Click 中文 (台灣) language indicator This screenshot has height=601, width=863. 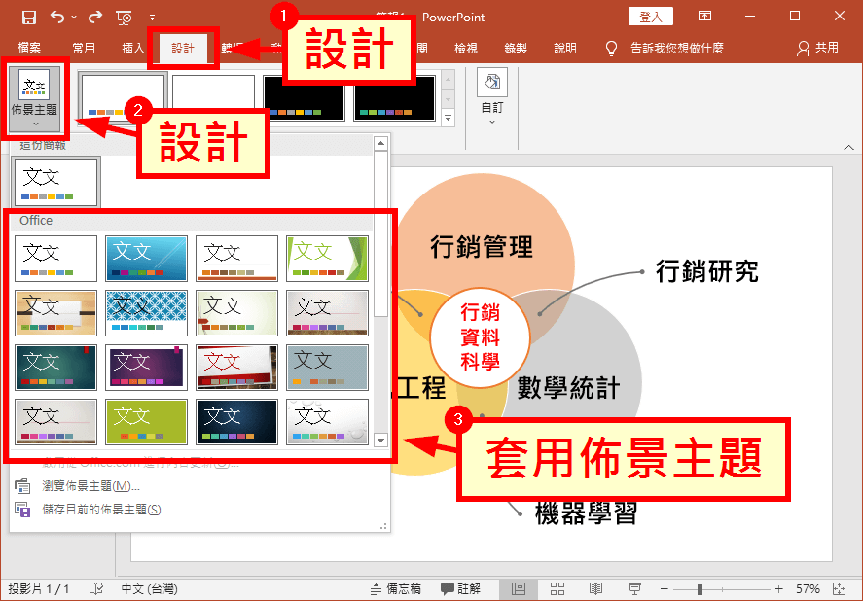[149, 589]
